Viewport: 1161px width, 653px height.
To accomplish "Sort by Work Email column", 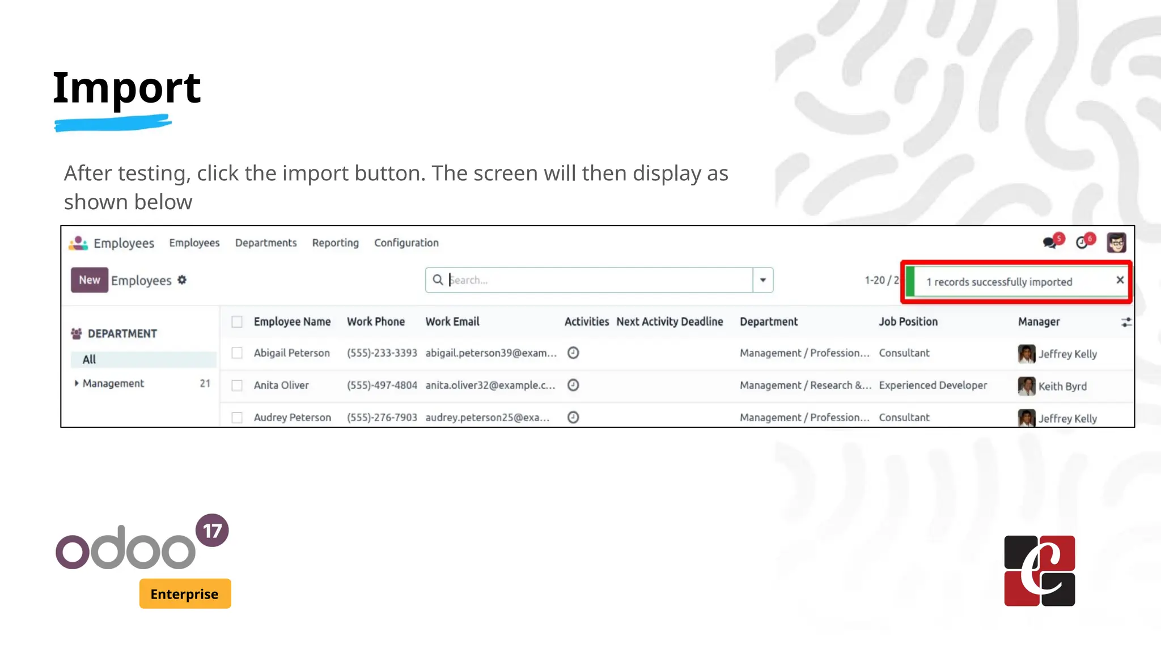I will 452,321.
